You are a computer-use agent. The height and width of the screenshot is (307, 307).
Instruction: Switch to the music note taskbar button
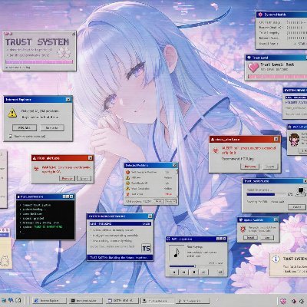pos(193,301)
